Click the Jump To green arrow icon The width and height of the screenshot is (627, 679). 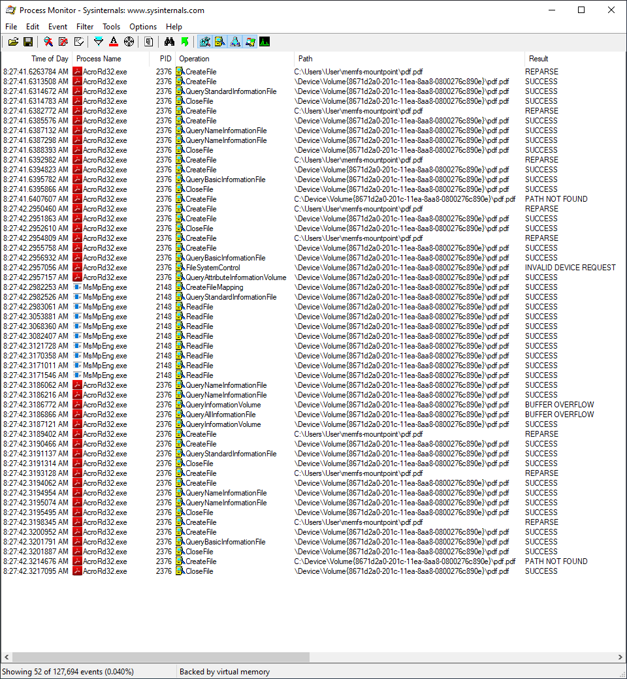point(185,41)
